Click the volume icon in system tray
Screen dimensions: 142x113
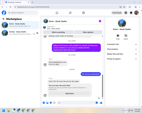click(132, 110)
